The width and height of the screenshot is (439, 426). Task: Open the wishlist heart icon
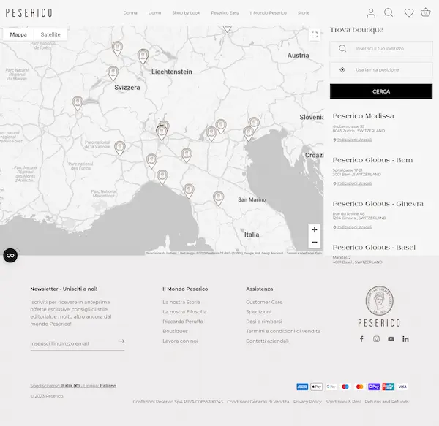pos(409,12)
